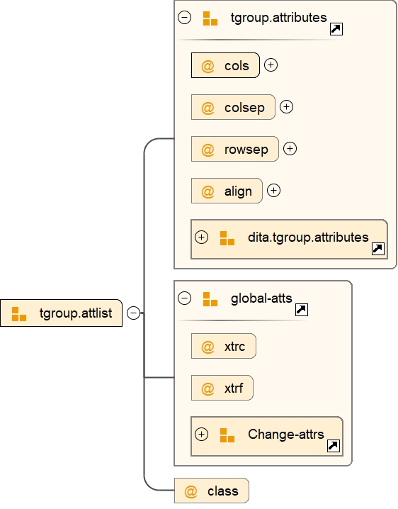This screenshot has height=509, width=398.
Task: Select the tgroup.attlist label
Action: coord(76,313)
